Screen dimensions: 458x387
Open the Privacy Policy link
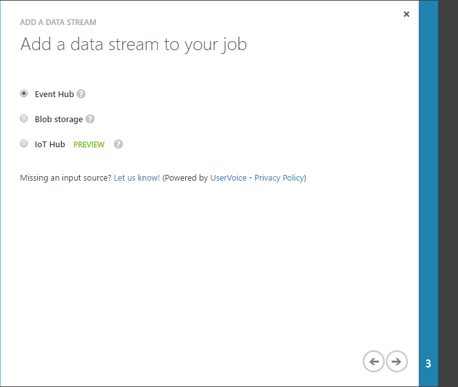(280, 177)
